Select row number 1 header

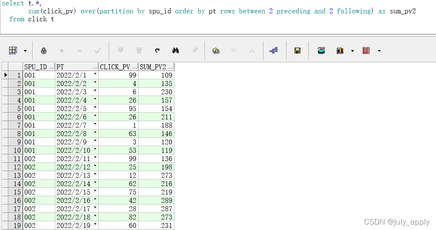pos(15,75)
